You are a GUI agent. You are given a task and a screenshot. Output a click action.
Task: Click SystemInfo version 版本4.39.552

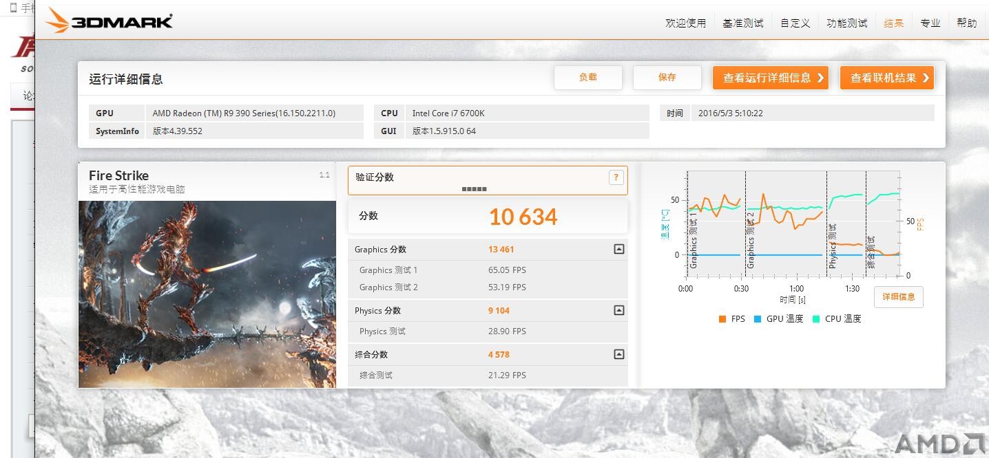point(177,131)
